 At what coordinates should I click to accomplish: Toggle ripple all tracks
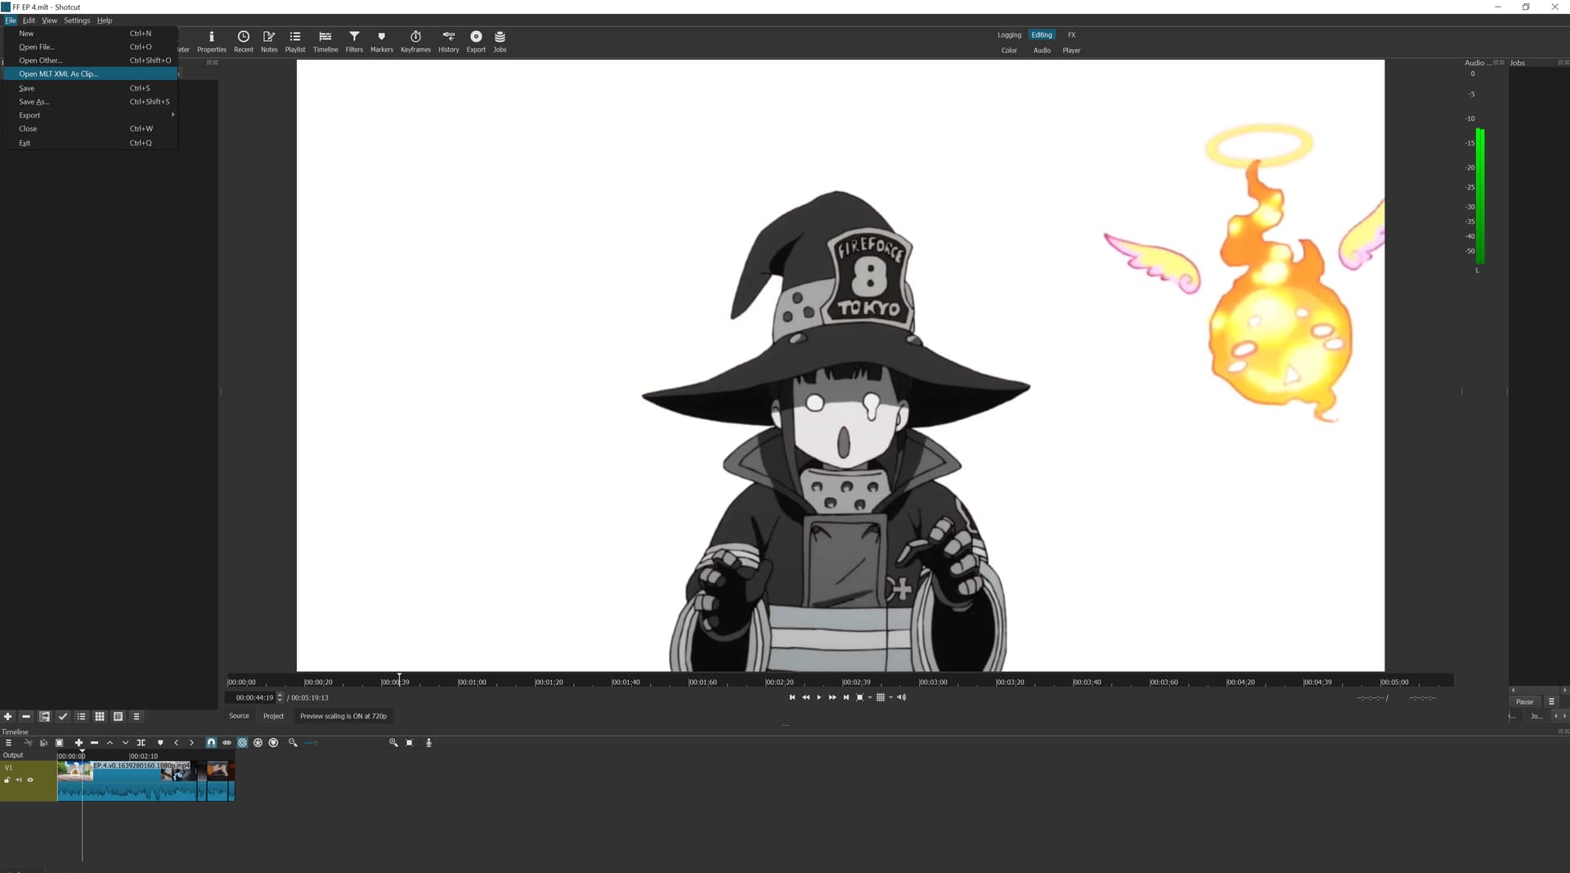coord(258,743)
